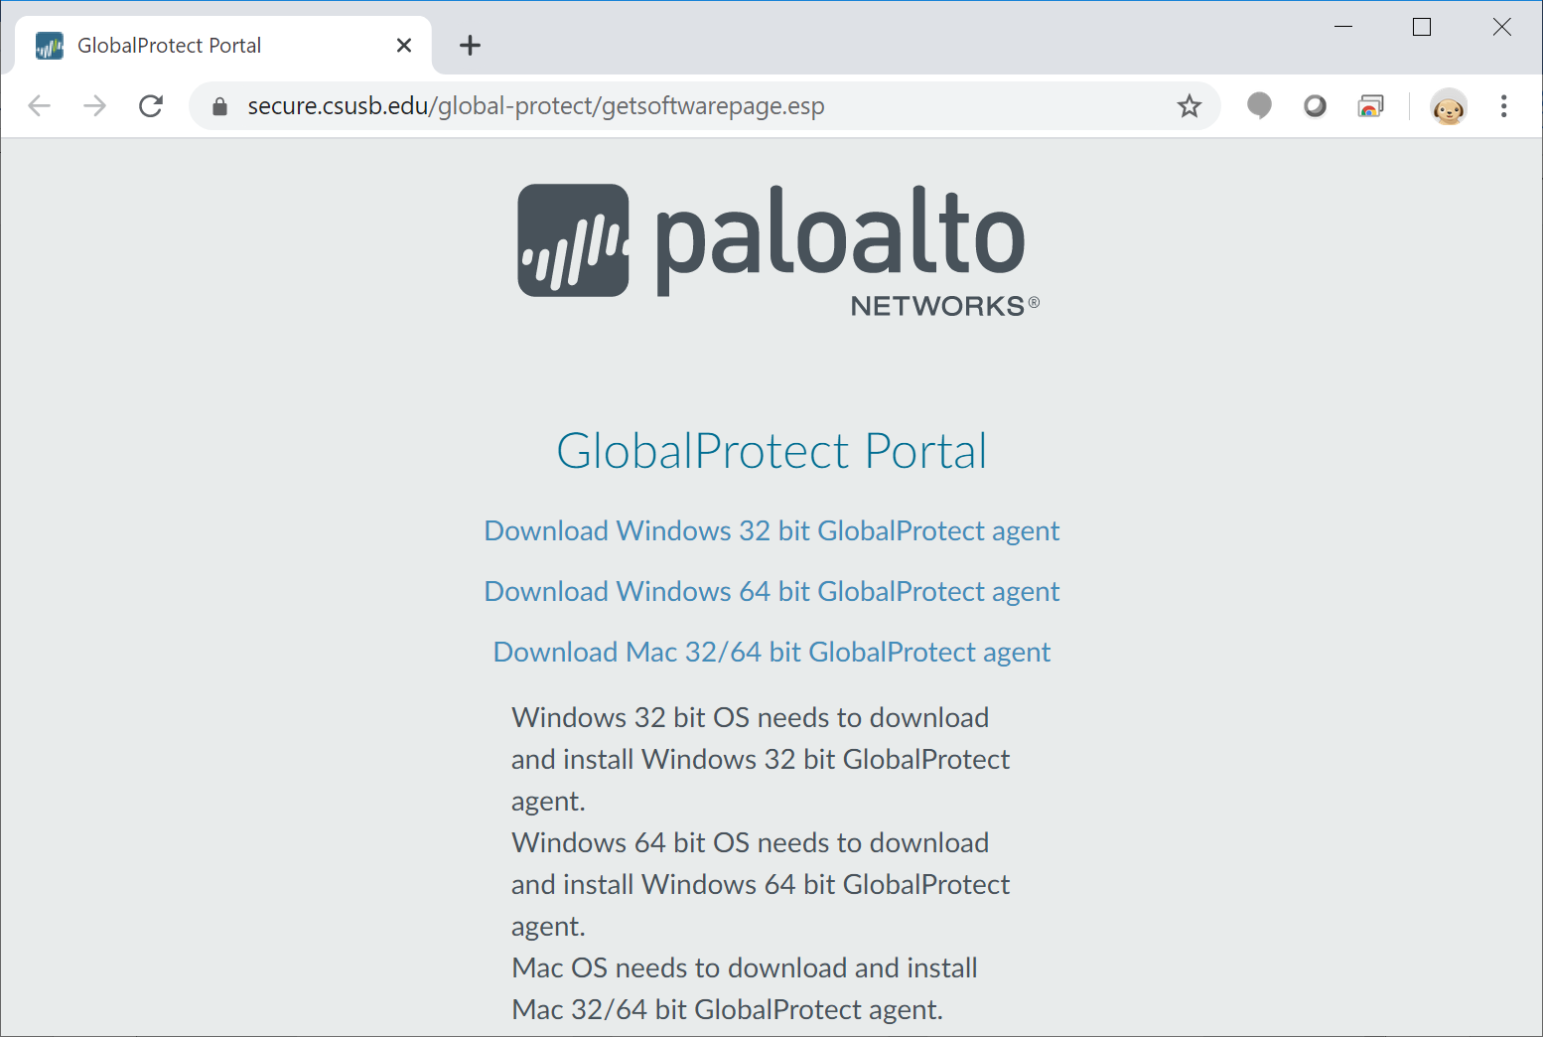This screenshot has width=1543, height=1037.
Task: Open Chrome's three-dot menu
Action: pos(1503,105)
